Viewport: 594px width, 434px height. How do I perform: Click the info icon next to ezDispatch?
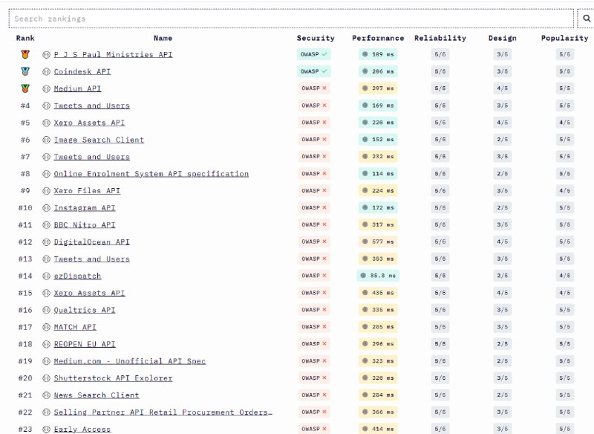(x=45, y=276)
